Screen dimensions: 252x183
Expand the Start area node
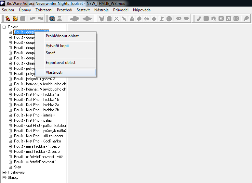tap(10, 167)
